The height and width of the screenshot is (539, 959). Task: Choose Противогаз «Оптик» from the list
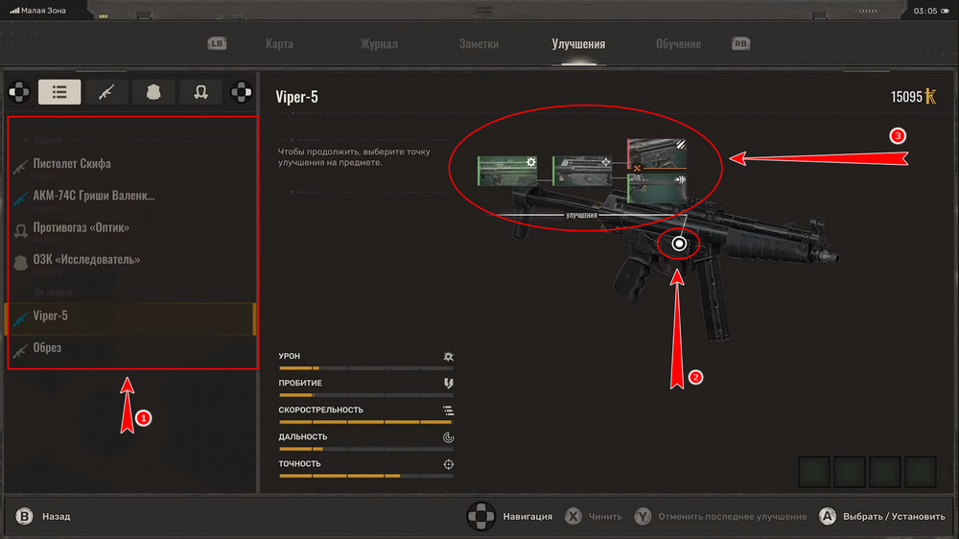[x=81, y=228]
